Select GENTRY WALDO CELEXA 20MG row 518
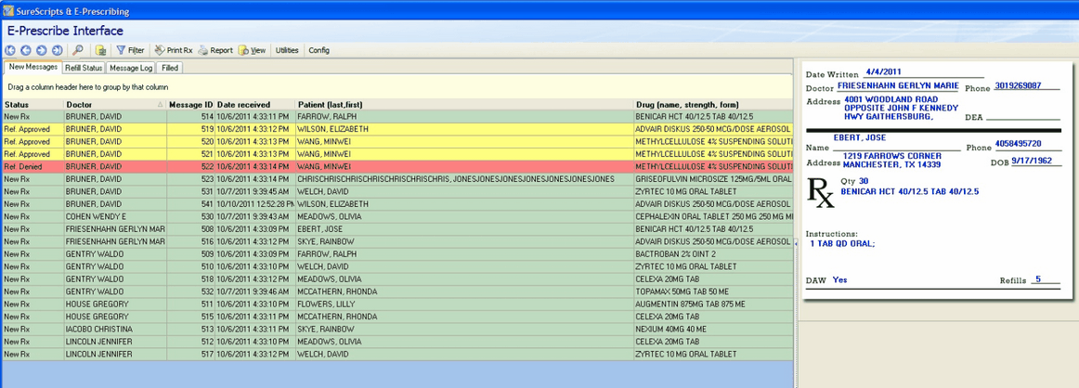The width and height of the screenshot is (1079, 388). [x=397, y=278]
